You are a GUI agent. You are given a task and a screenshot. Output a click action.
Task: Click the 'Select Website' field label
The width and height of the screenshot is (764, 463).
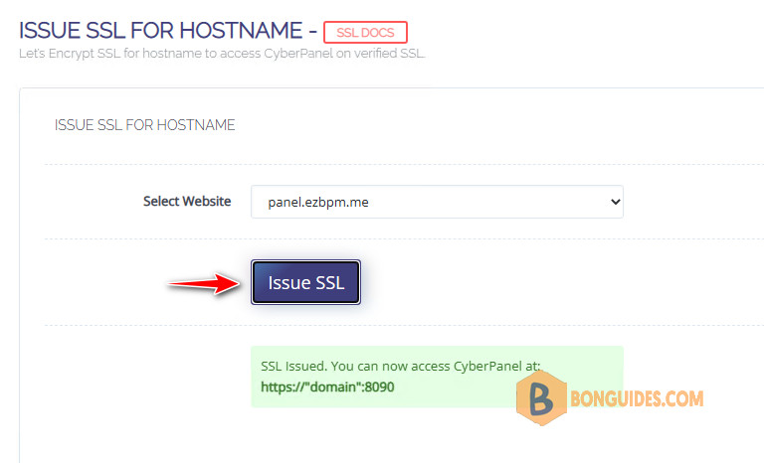click(x=187, y=202)
